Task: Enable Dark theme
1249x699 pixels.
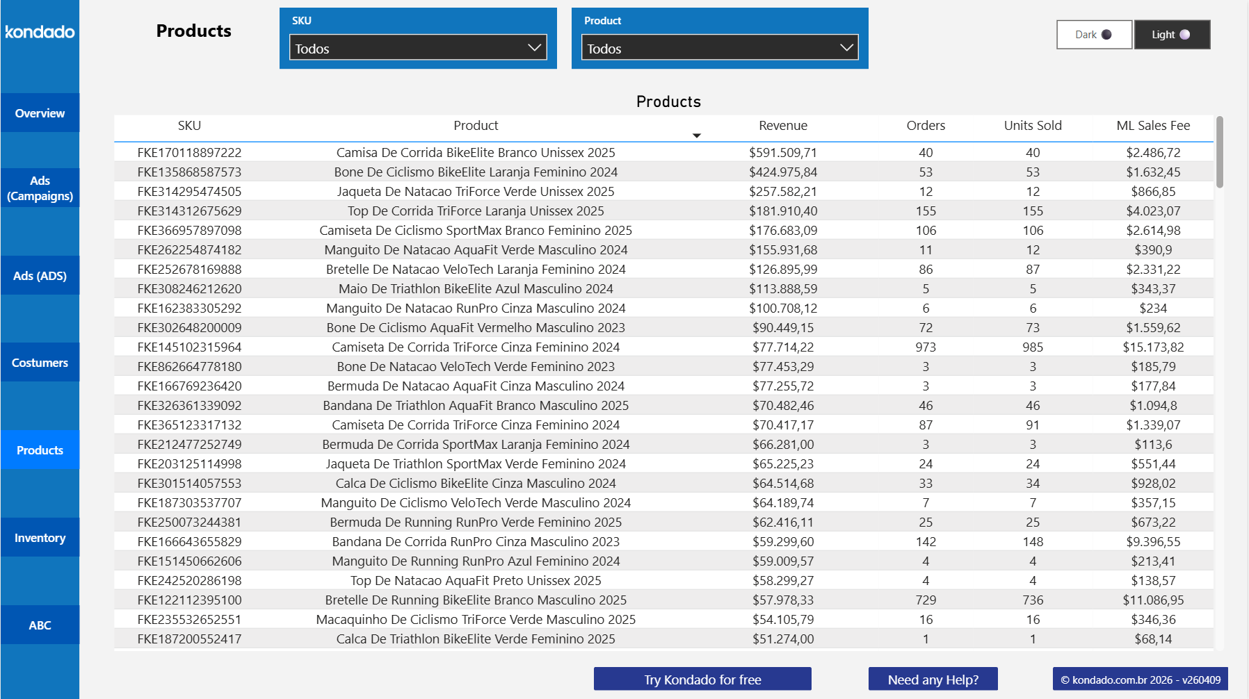Action: pos(1093,34)
